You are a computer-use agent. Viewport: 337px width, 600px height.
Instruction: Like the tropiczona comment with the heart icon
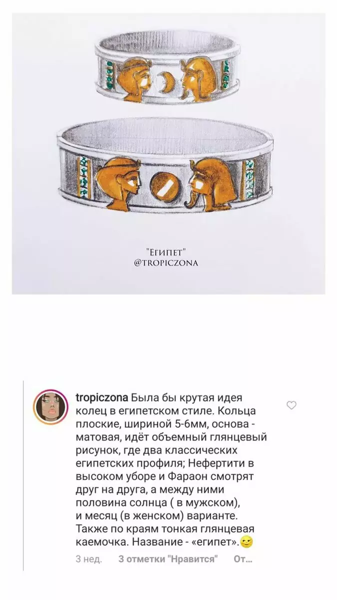292,405
